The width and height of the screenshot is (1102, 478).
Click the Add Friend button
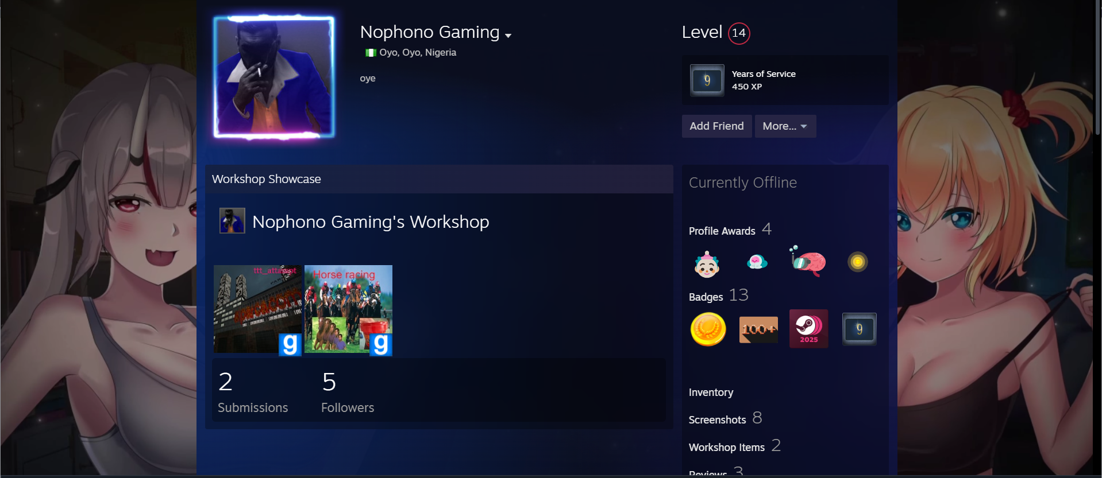[x=716, y=126]
